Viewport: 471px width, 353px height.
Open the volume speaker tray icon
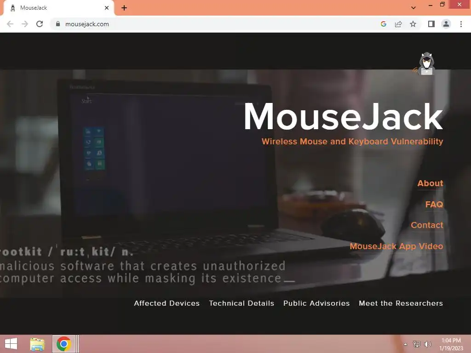point(427,344)
